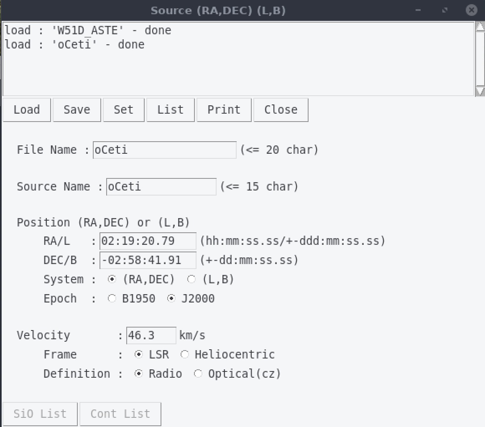The width and height of the screenshot is (485, 427).
Task: Open the source List
Action: click(x=170, y=110)
